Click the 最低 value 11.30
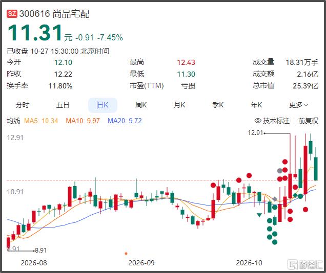 click(186, 74)
